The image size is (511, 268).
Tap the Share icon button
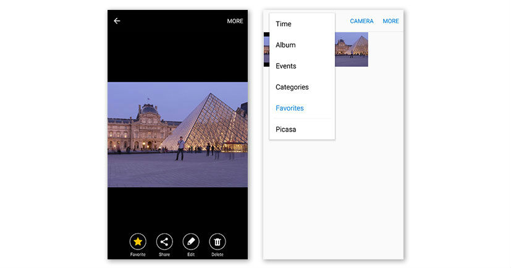164,241
